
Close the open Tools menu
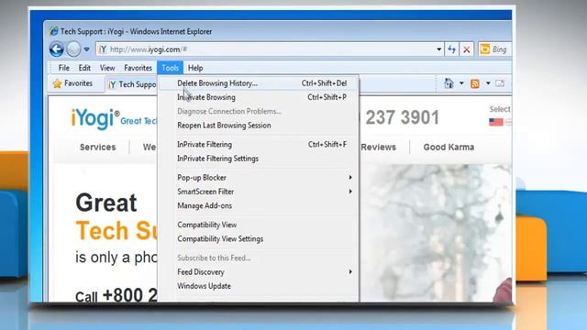[x=170, y=68]
